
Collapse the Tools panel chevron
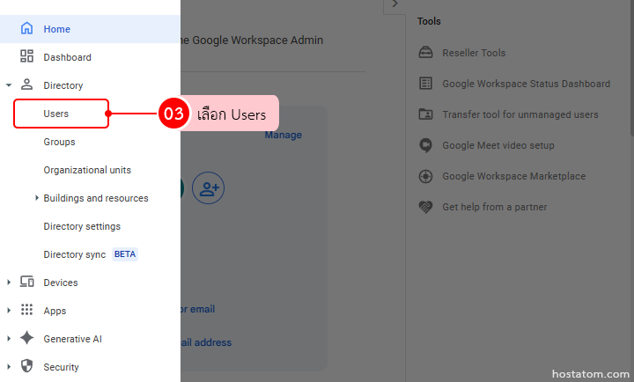[x=394, y=4]
